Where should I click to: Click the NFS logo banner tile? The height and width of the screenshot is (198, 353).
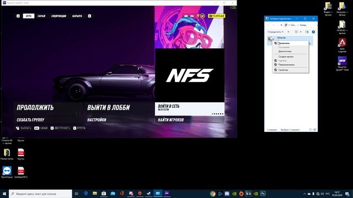pos(190,75)
